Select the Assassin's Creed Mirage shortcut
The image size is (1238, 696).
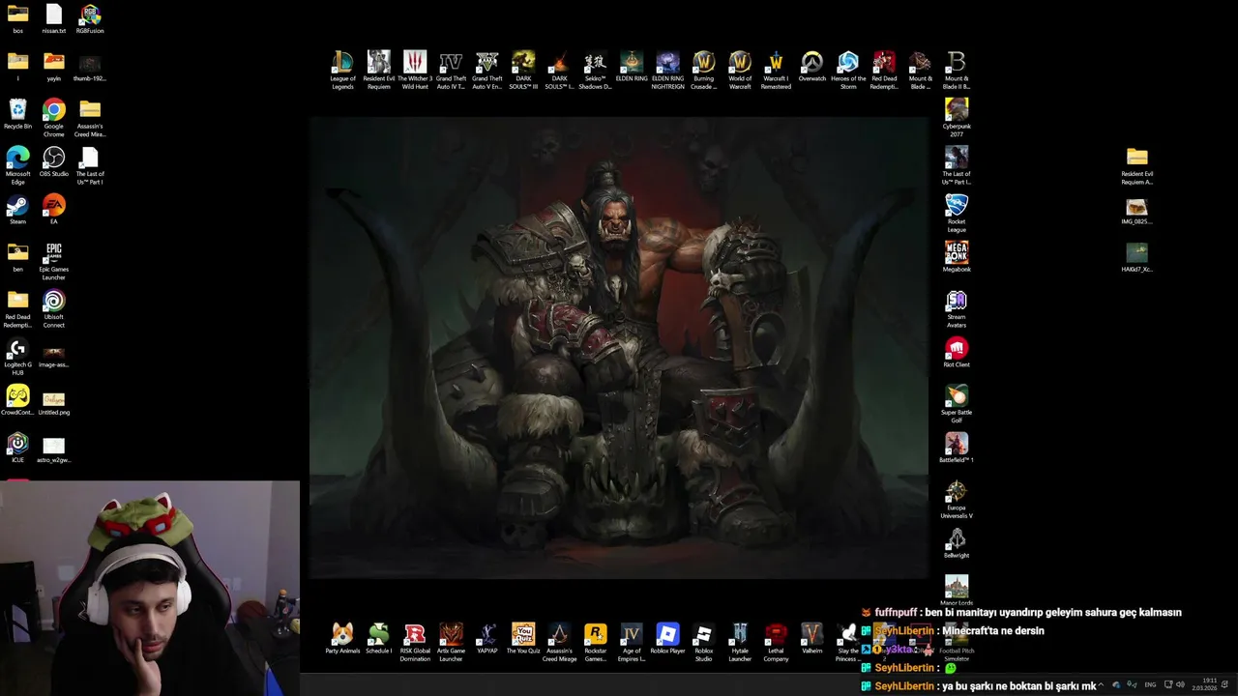559,642
